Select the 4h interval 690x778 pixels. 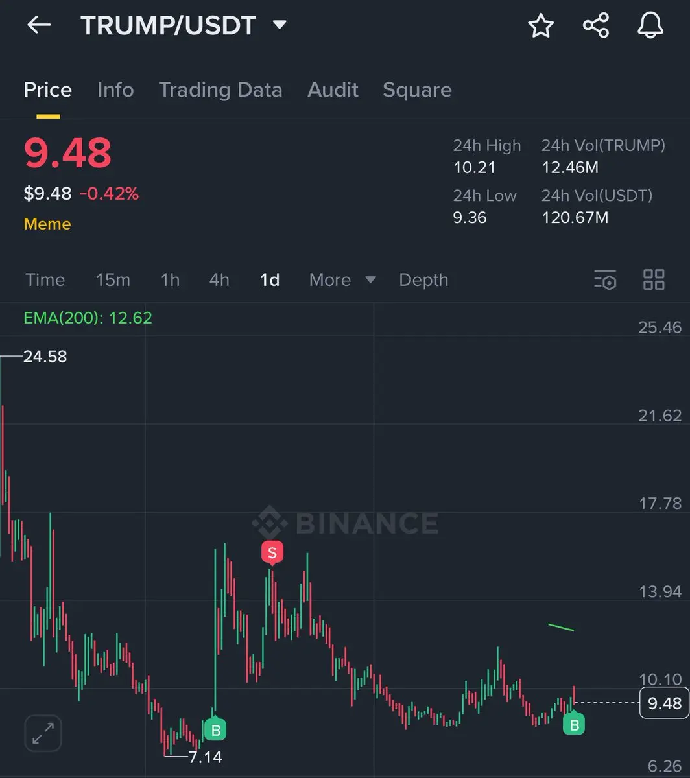(219, 280)
